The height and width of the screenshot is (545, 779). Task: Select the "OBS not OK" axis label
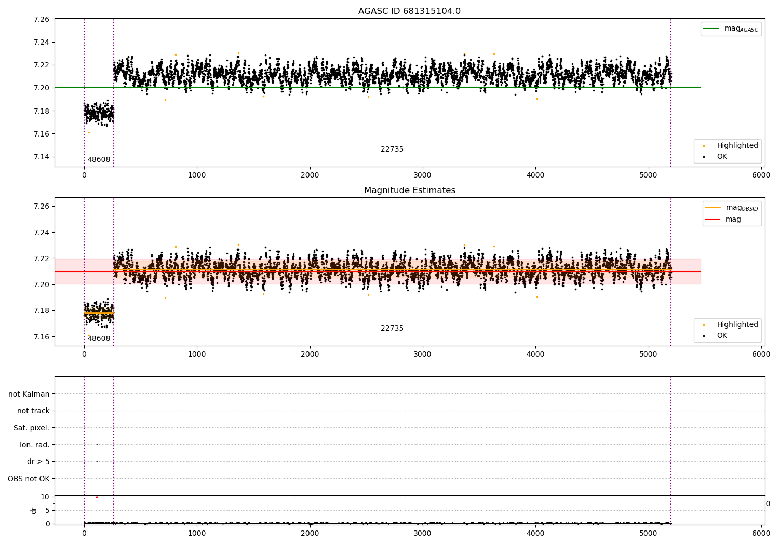pos(29,479)
